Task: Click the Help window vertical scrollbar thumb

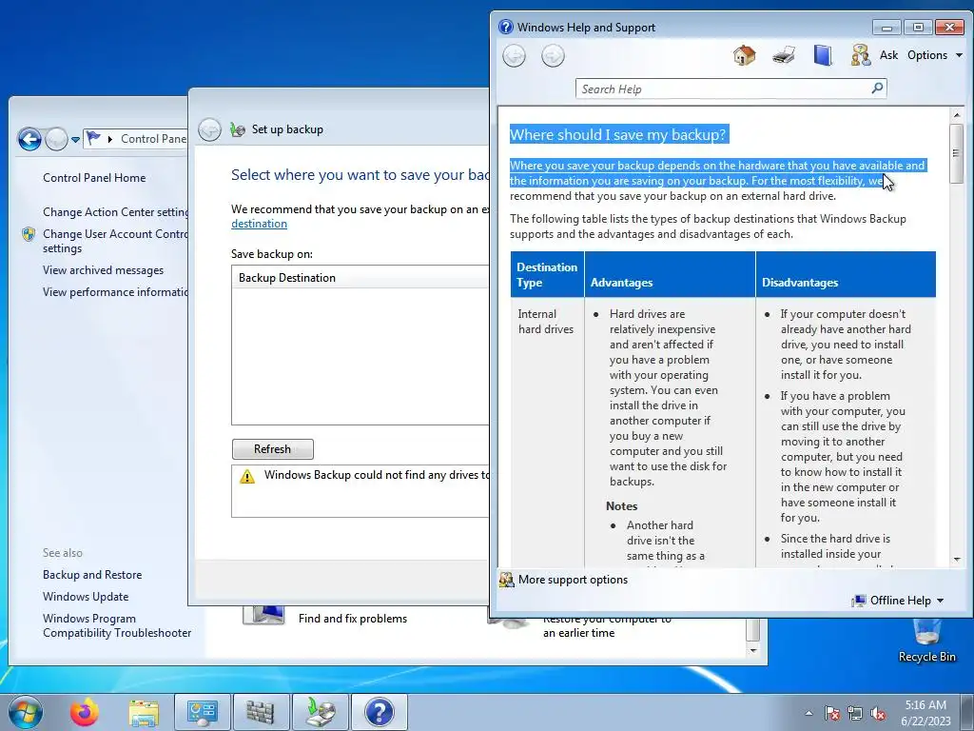Action: [x=956, y=153]
